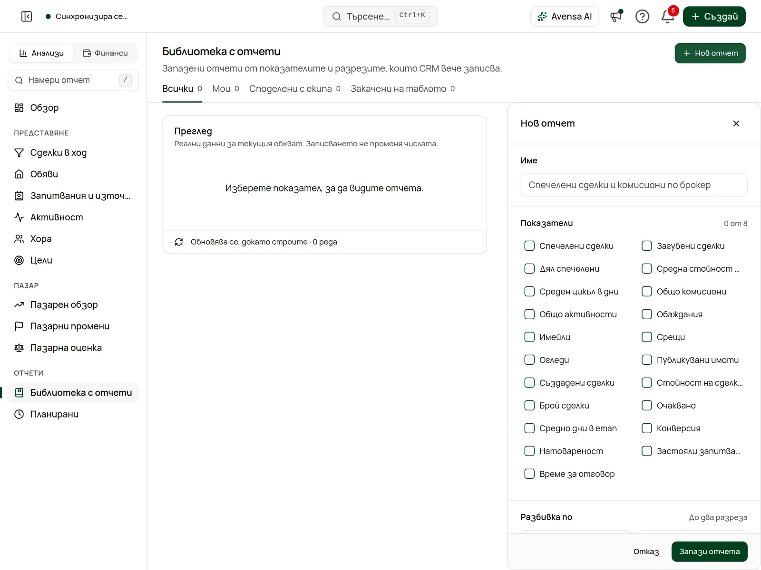
Task: Open the Мои reports tab
Action: click(225, 89)
